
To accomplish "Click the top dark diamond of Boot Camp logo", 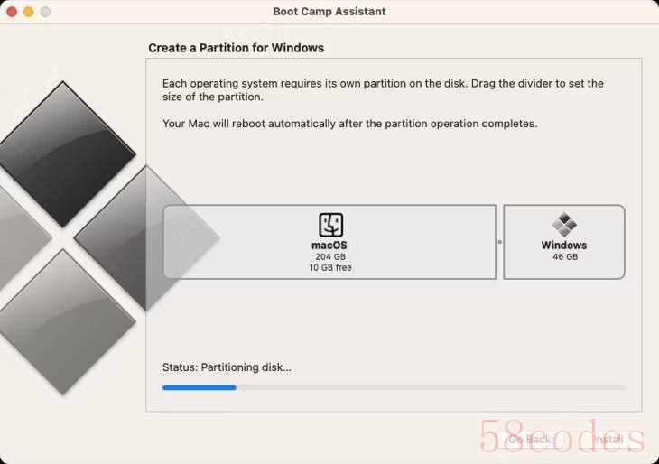I will tap(65, 153).
